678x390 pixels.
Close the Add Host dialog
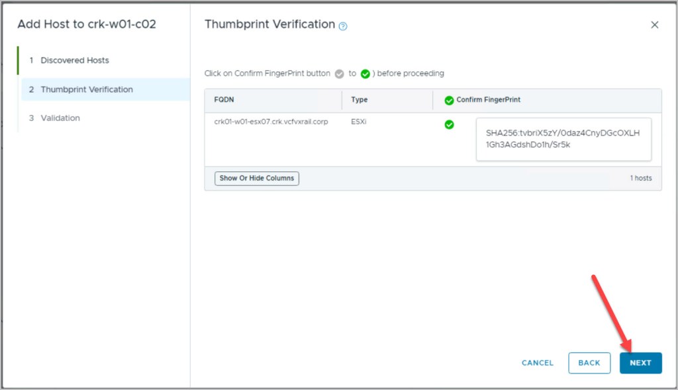click(654, 25)
